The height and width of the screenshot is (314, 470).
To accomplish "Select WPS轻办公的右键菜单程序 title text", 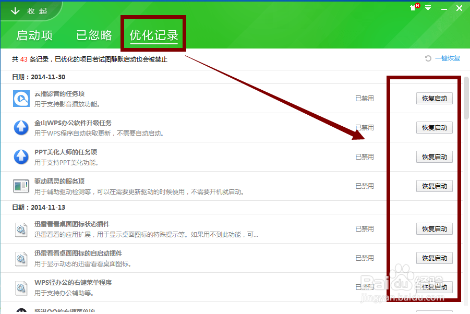I will click(x=73, y=283).
